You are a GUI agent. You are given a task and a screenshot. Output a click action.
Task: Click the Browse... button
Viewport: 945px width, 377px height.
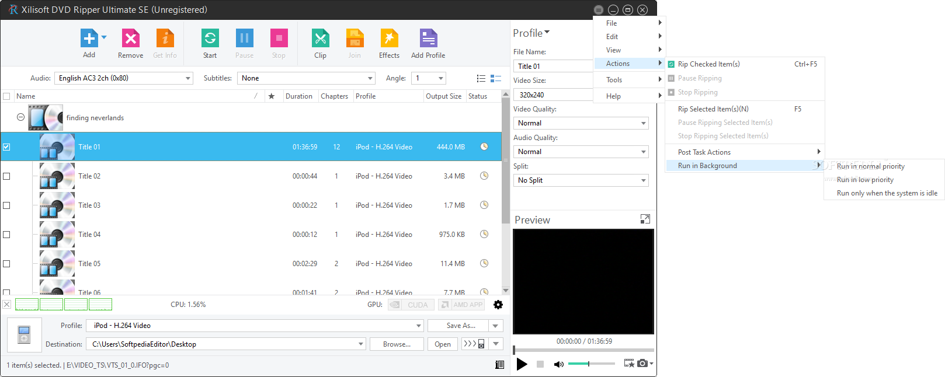click(x=397, y=344)
